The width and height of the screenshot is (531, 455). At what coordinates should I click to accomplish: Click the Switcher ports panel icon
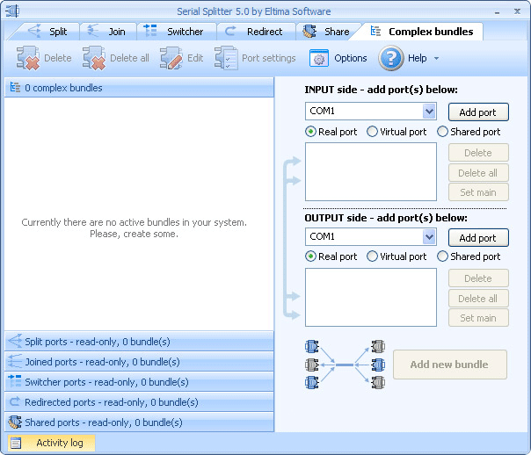click(x=15, y=381)
